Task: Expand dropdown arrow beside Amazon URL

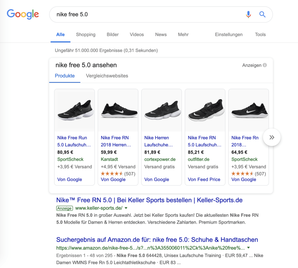Action: click(x=249, y=248)
